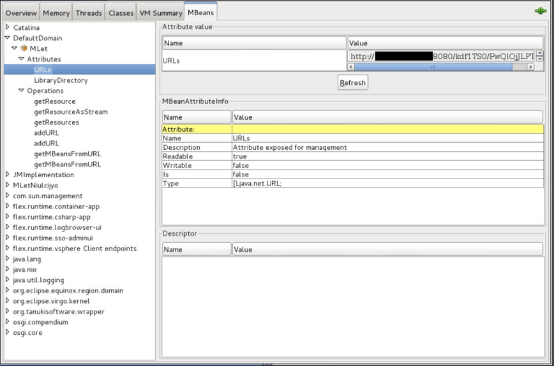Expand flex.runtime.vsphere Client endpoints node
This screenshot has height=366, width=554.
pos(8,248)
